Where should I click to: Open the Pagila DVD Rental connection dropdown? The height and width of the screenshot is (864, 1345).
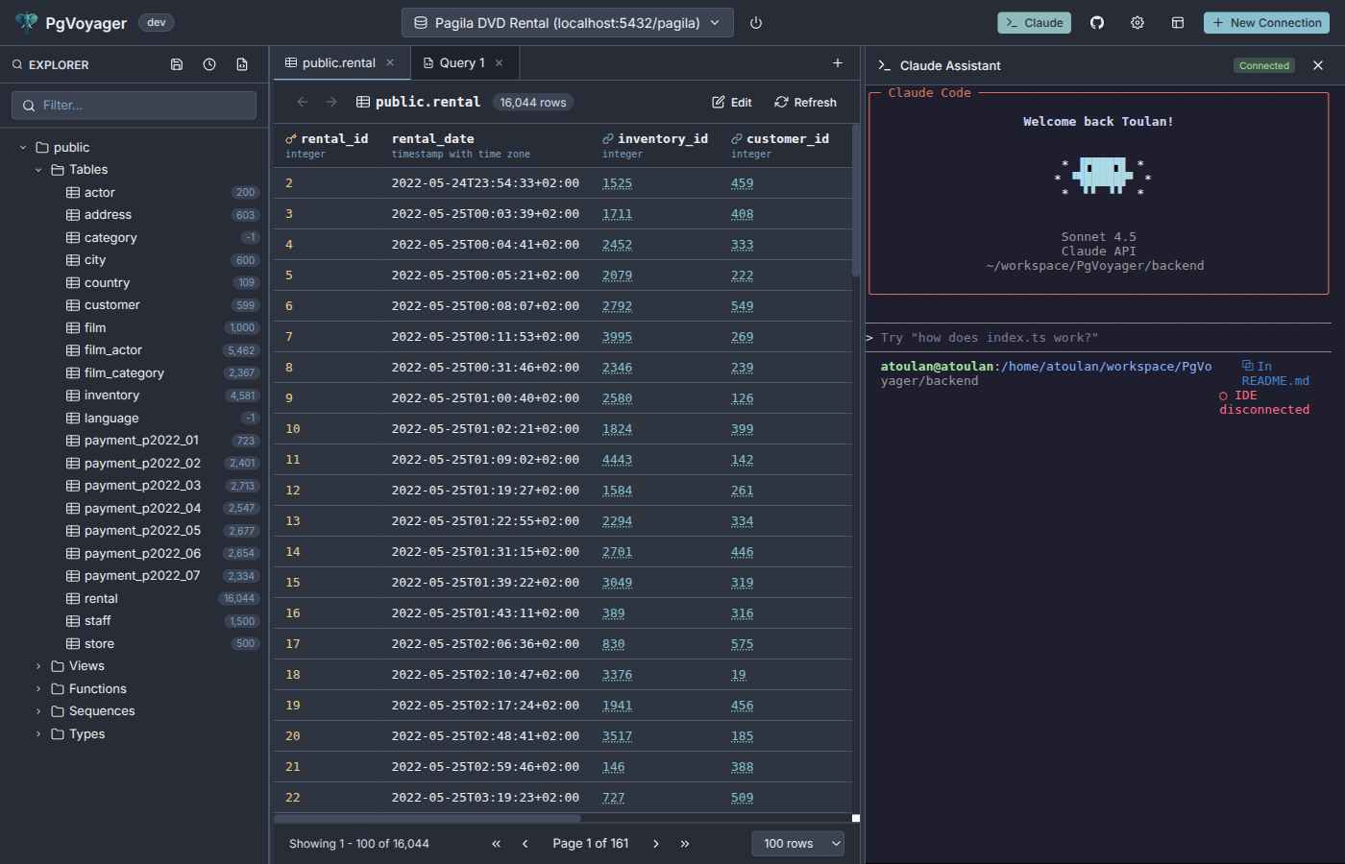[x=567, y=23]
